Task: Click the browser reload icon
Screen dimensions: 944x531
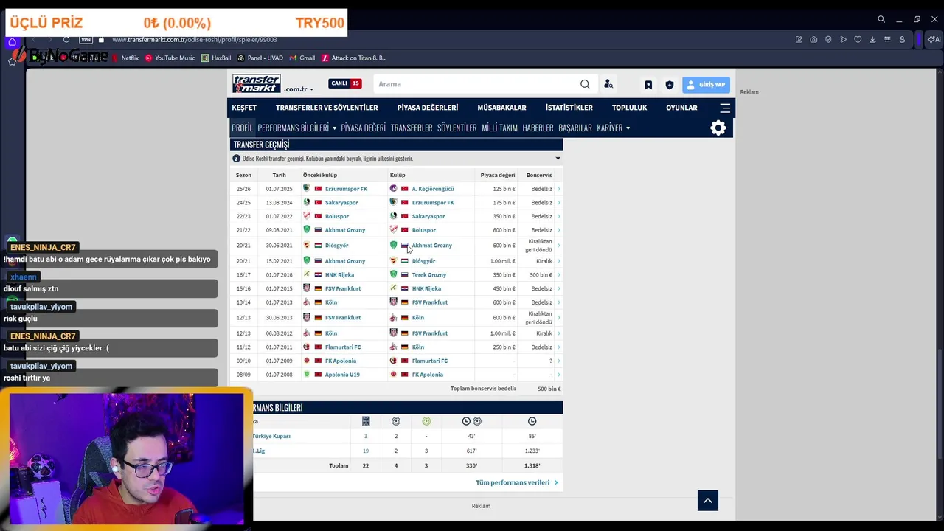Action: pyautogui.click(x=66, y=39)
